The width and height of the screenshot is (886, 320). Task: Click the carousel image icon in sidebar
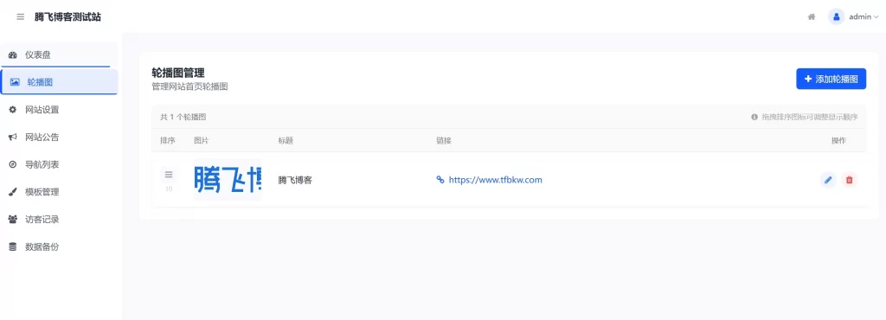[x=15, y=82]
